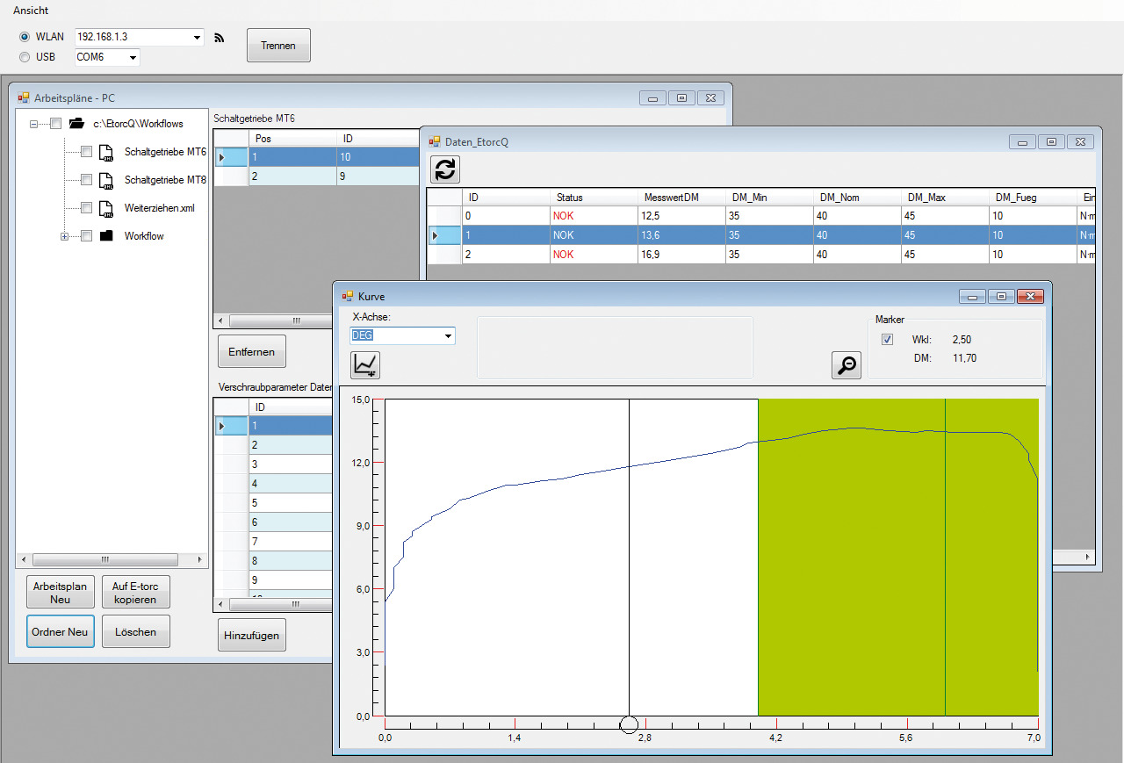Expand the Workflow tree node

point(64,236)
